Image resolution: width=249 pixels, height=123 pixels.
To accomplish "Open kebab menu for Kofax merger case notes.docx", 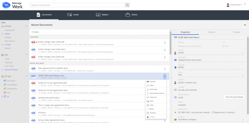I will pyautogui.click(x=165, y=50).
